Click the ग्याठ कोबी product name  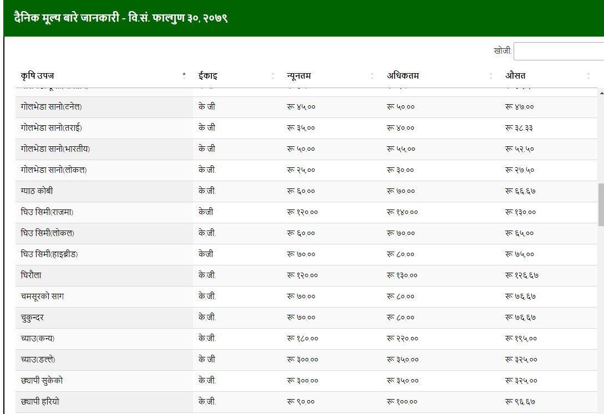[x=37, y=191]
